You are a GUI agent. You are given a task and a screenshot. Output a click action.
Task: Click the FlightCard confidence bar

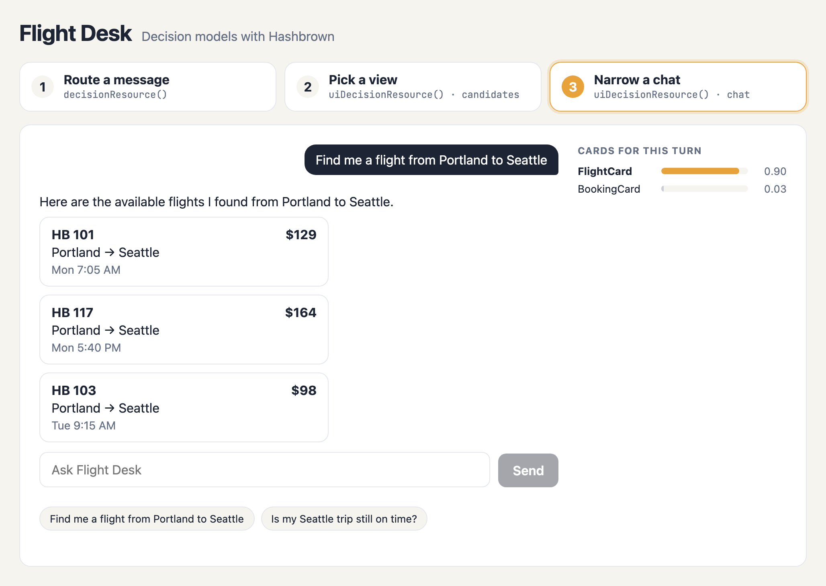coord(705,171)
